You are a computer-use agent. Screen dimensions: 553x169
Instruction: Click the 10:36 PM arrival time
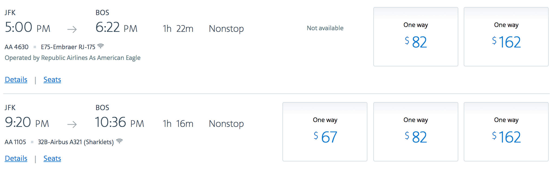[119, 122]
